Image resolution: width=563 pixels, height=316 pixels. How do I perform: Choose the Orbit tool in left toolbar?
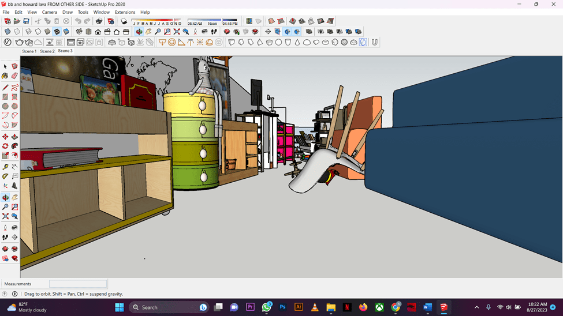point(5,198)
